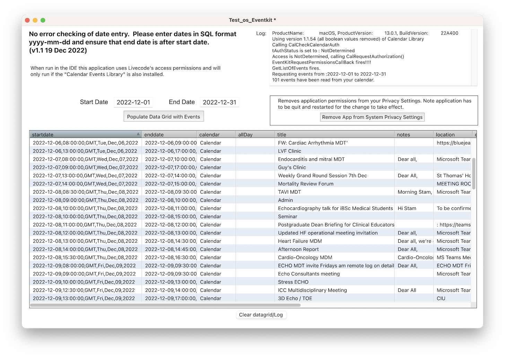Click into the End Date field

click(x=219, y=102)
